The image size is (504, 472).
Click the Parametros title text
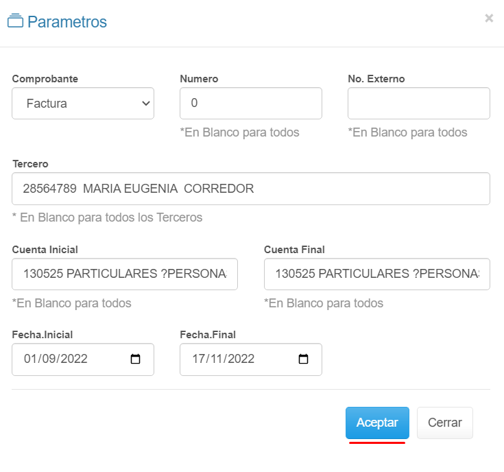67,22
